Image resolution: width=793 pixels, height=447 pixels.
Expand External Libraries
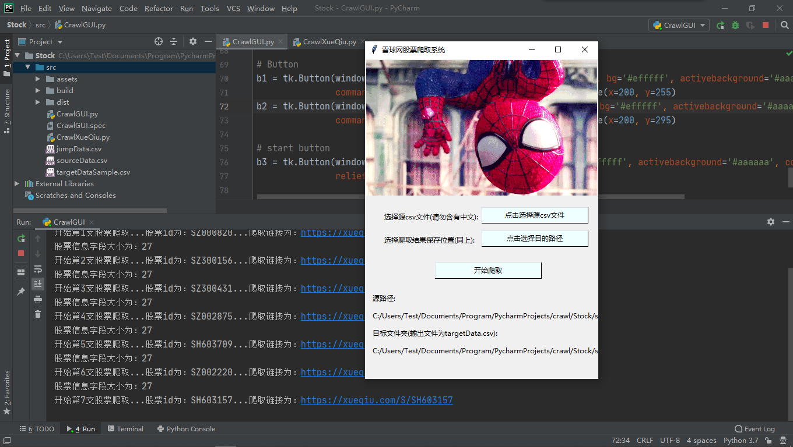[x=17, y=184]
